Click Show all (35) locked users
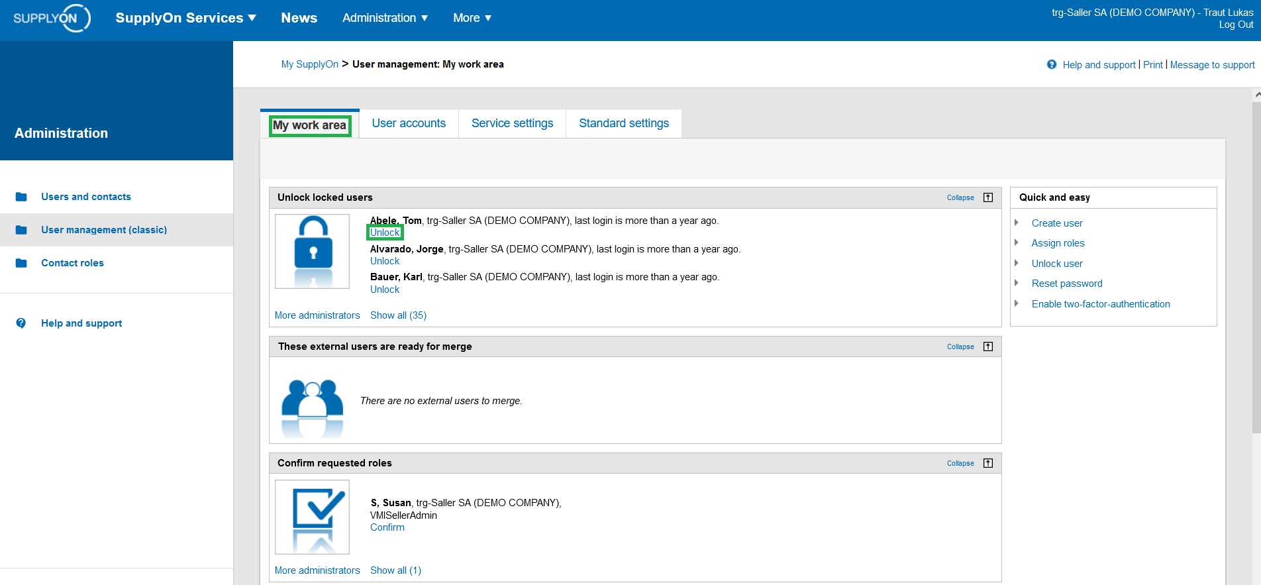The width and height of the screenshot is (1261, 585). (x=398, y=315)
